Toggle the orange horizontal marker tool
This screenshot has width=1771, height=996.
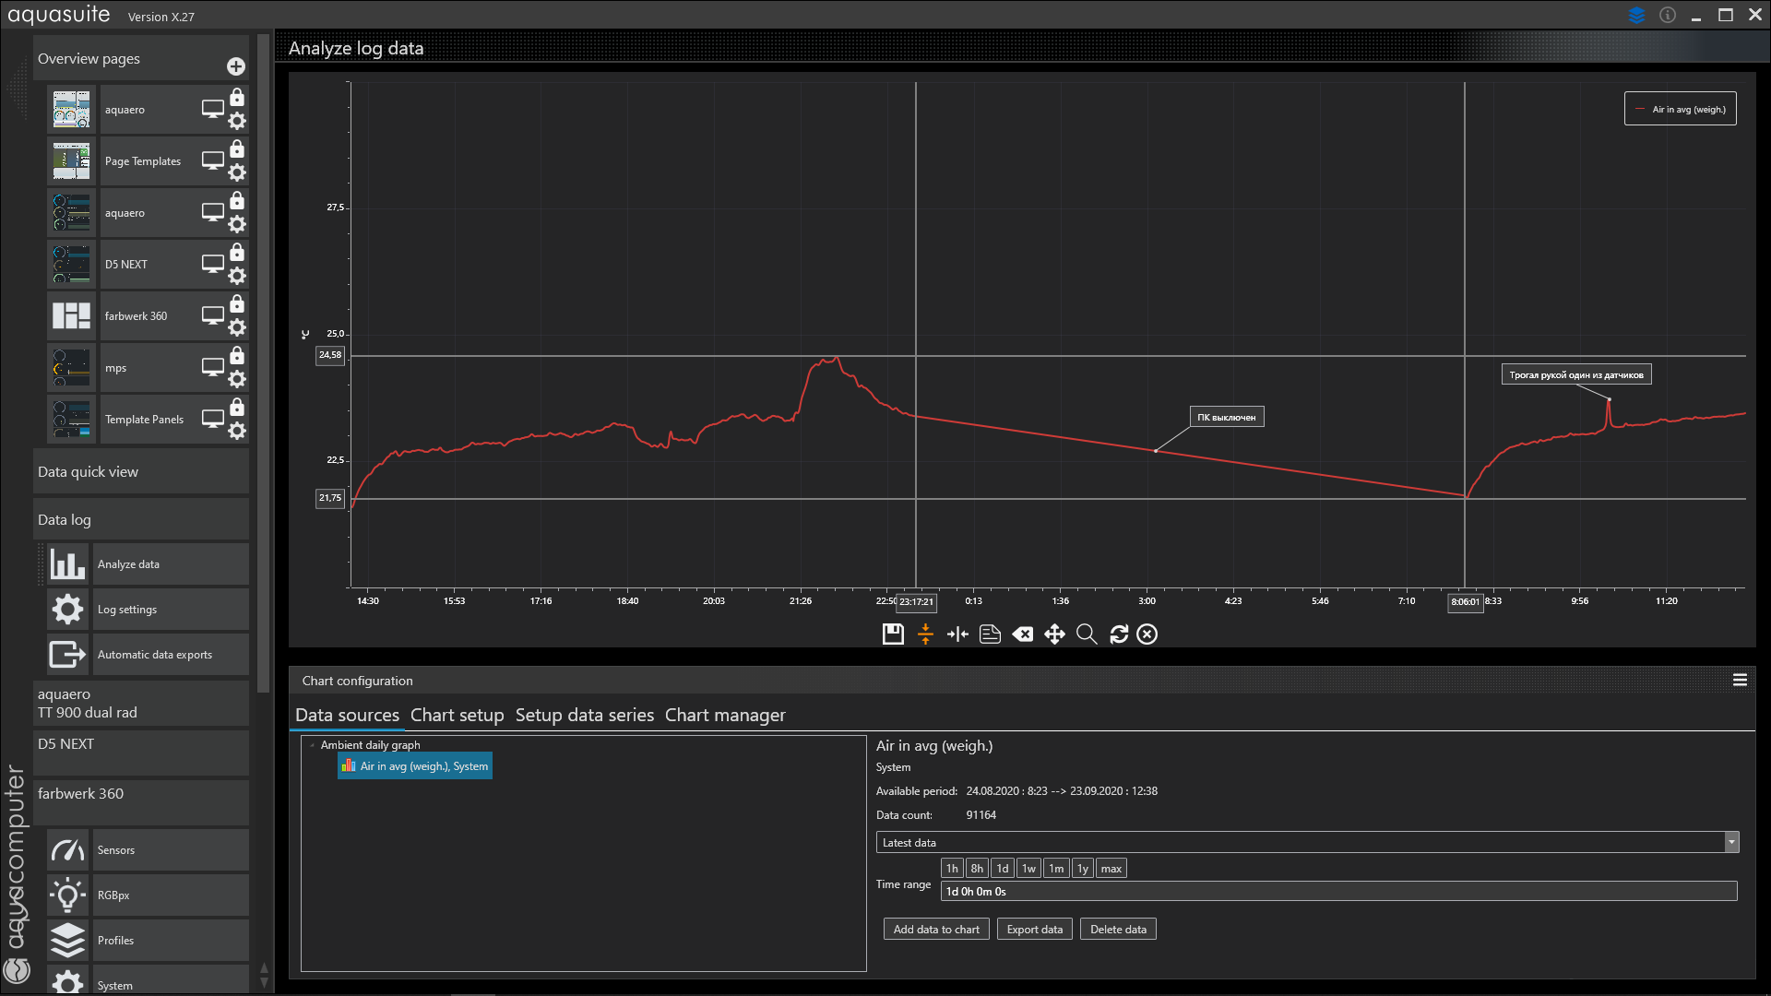925,634
